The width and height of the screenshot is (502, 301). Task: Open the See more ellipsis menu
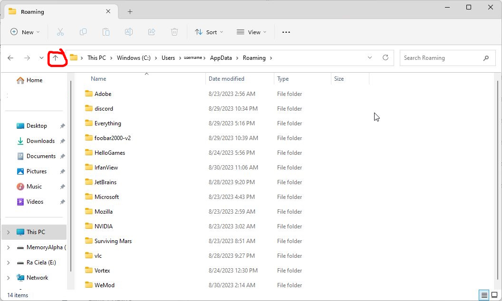(x=286, y=32)
